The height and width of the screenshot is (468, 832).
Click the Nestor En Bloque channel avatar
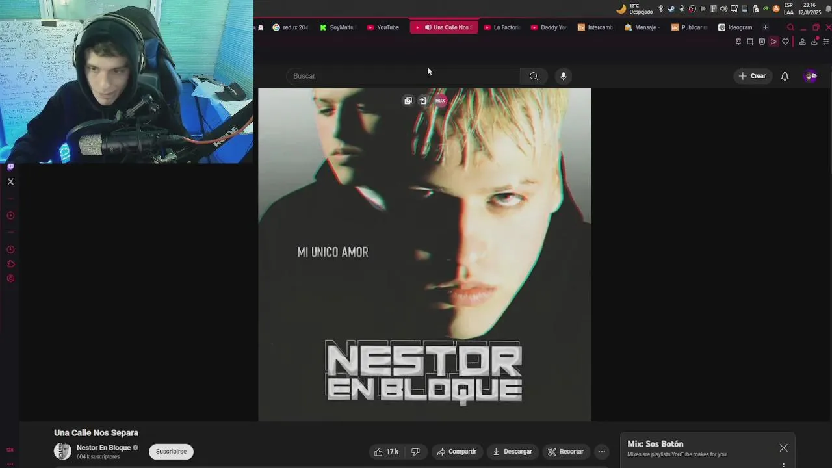pos(62,451)
